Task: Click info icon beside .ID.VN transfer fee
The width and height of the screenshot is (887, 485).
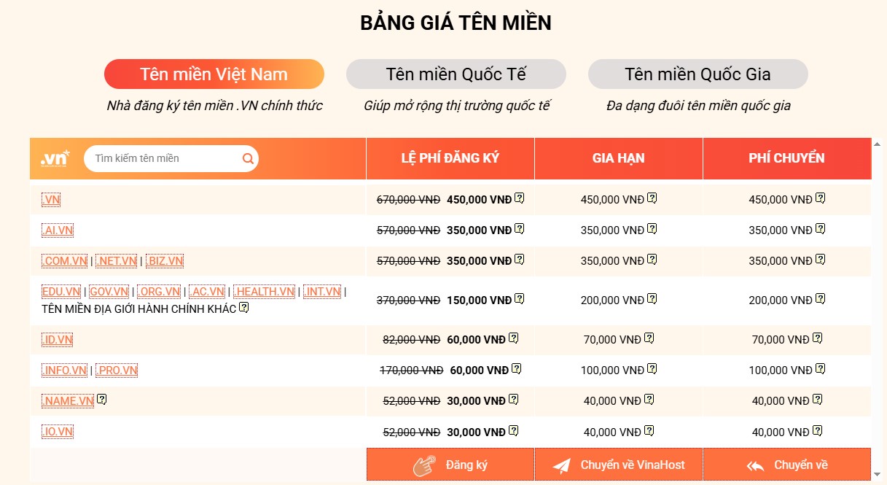Action: (x=817, y=338)
